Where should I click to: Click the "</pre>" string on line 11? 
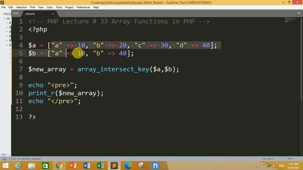pos(62,101)
